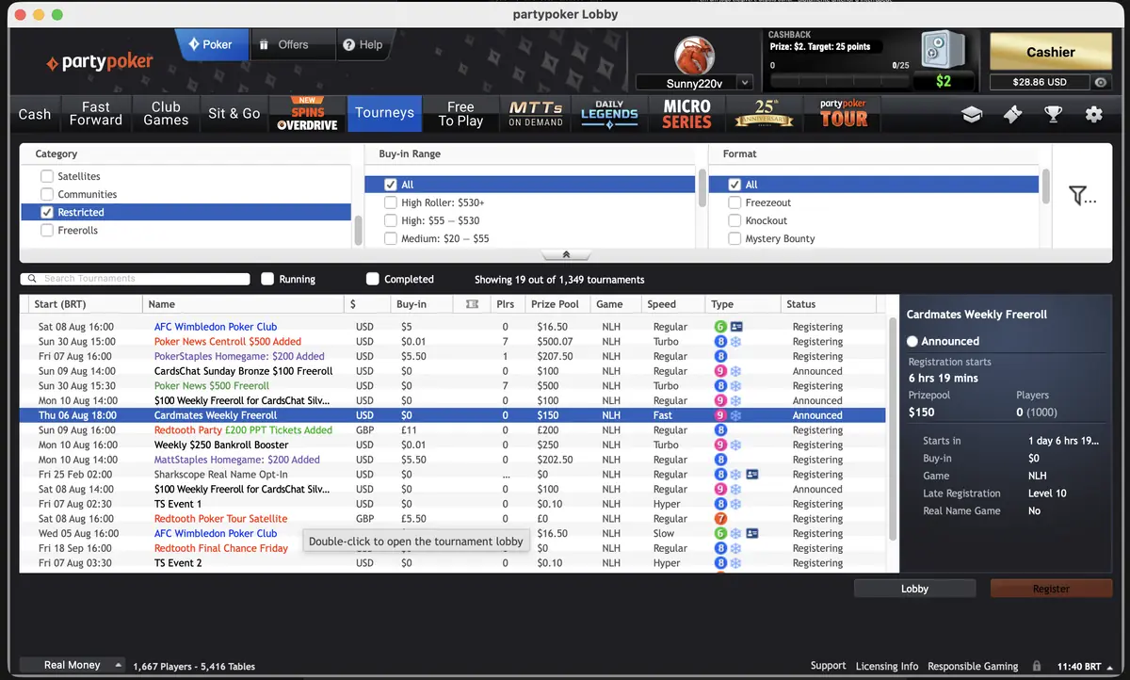The image size is (1130, 680).
Task: Click the Sunny220v avatar picture
Action: [x=695, y=55]
